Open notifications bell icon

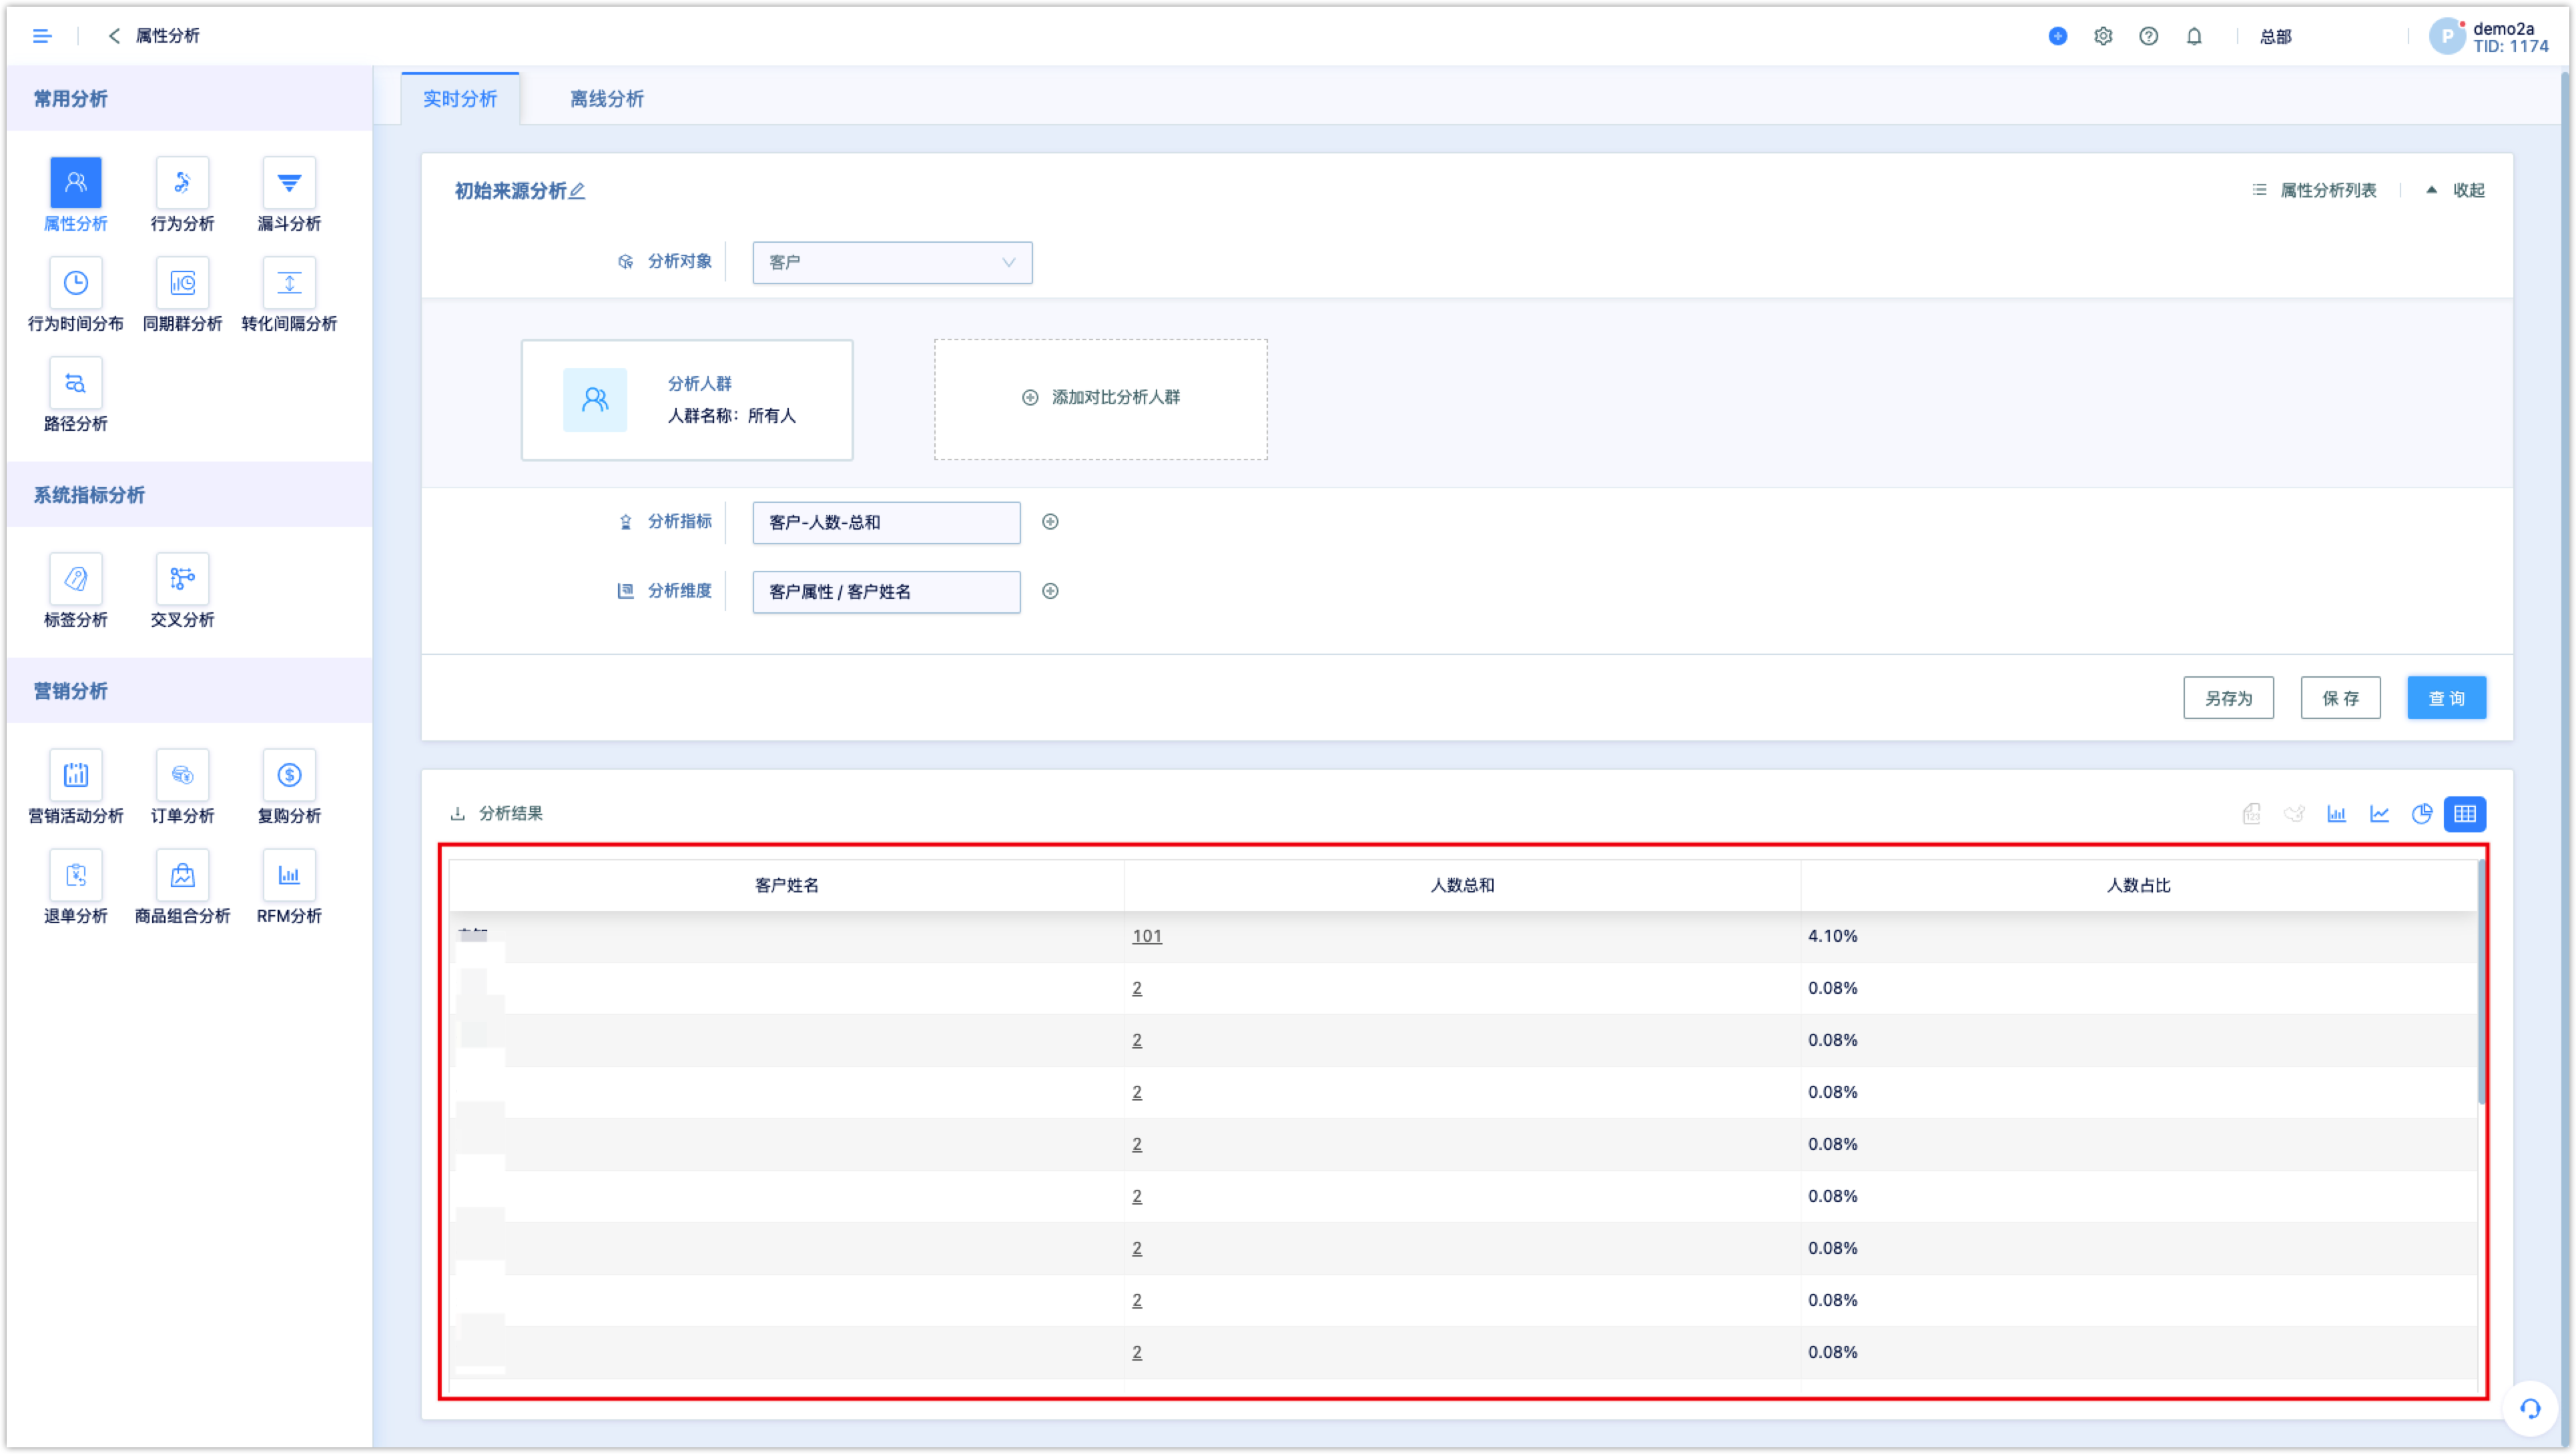[2194, 36]
